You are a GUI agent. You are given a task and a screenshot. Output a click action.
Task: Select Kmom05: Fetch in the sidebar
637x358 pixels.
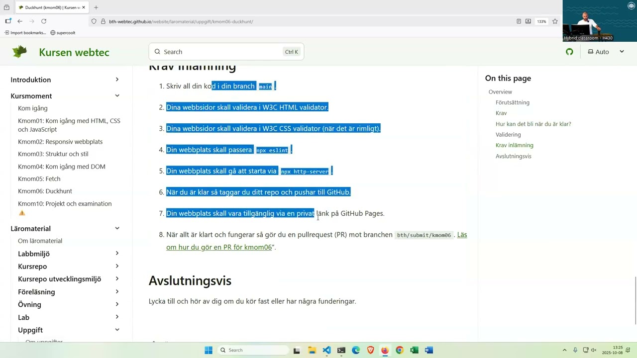39,179
